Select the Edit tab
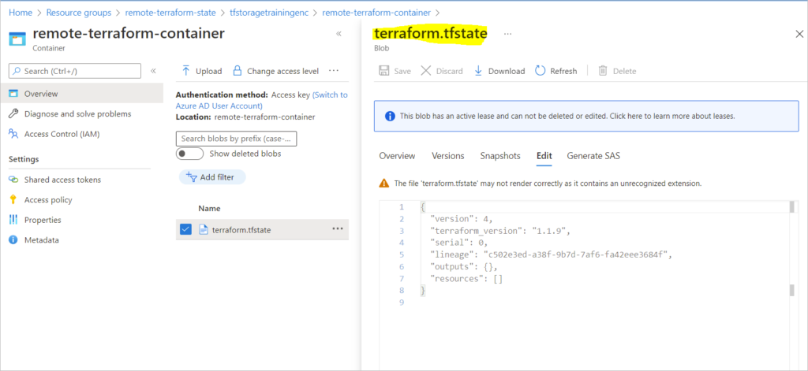808x371 pixels. (544, 155)
